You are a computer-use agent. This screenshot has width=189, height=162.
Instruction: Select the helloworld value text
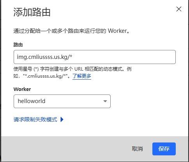32,101
